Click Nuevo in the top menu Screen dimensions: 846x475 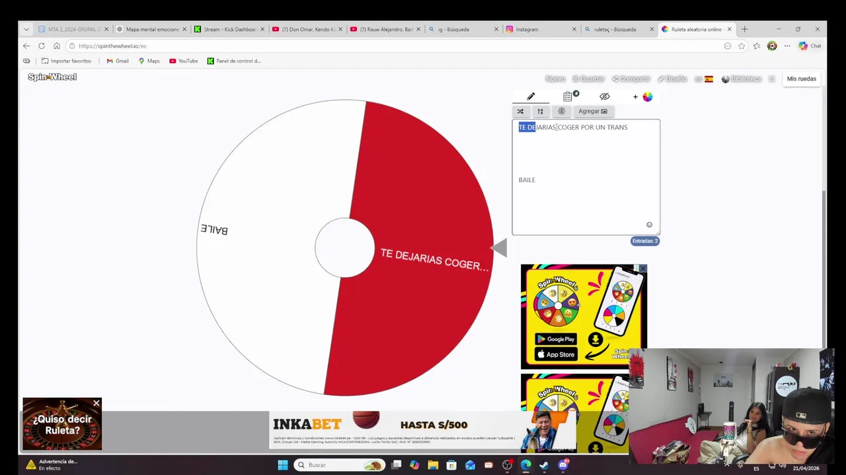(x=555, y=79)
